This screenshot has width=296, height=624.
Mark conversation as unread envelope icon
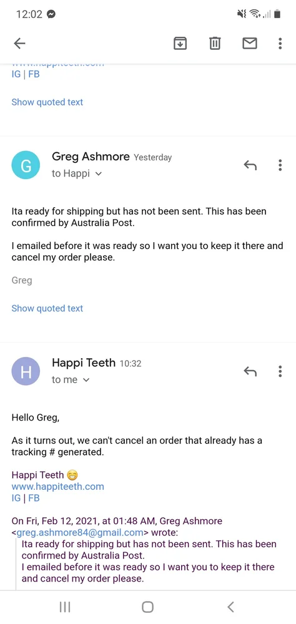(249, 43)
